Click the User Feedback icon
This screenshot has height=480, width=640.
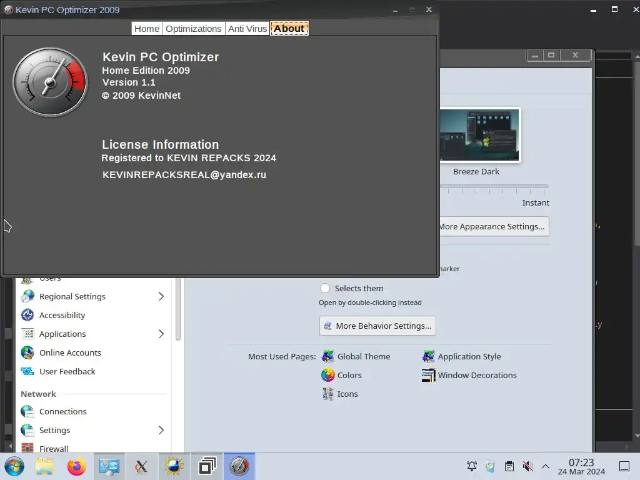tap(27, 371)
